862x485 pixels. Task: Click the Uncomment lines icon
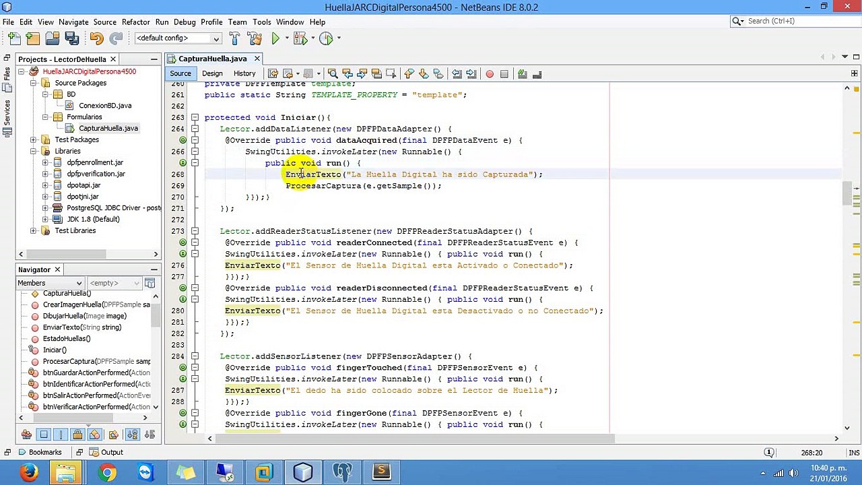(537, 73)
